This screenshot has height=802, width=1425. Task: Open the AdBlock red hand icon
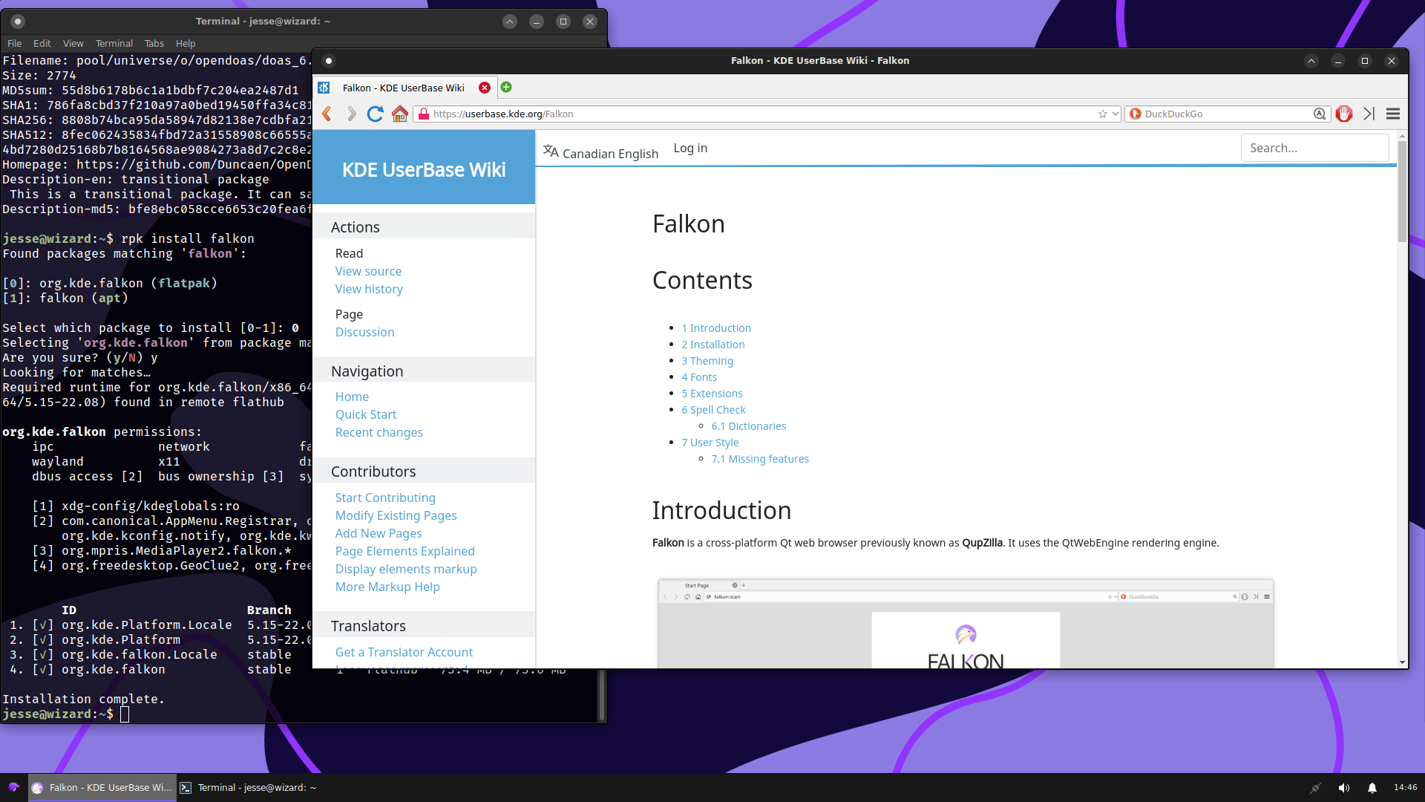1344,114
